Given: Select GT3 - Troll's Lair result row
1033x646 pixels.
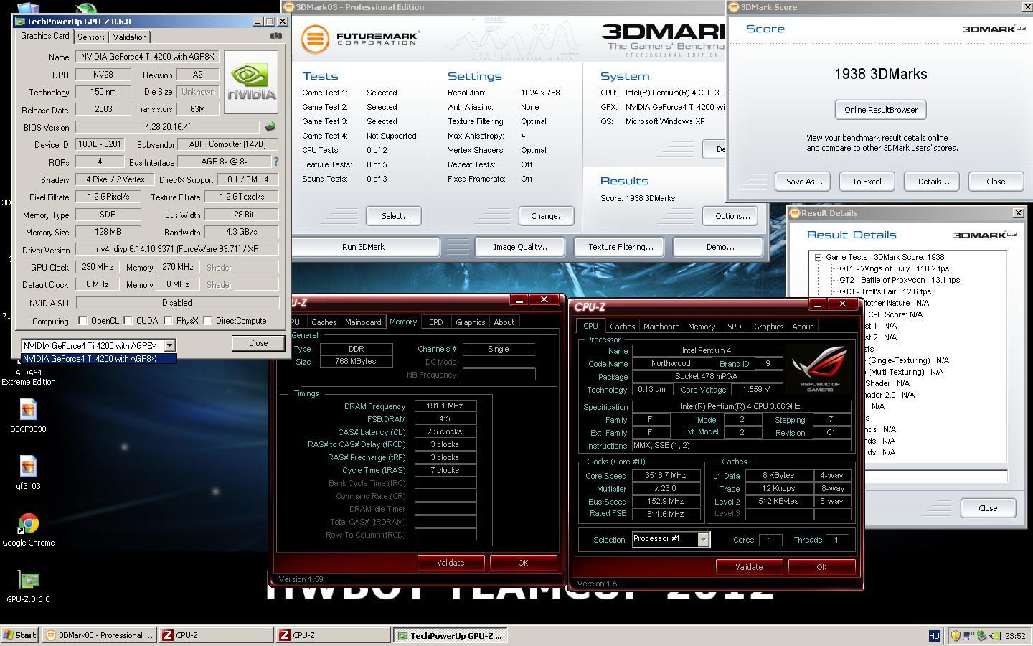Looking at the screenshot, I should 885,291.
